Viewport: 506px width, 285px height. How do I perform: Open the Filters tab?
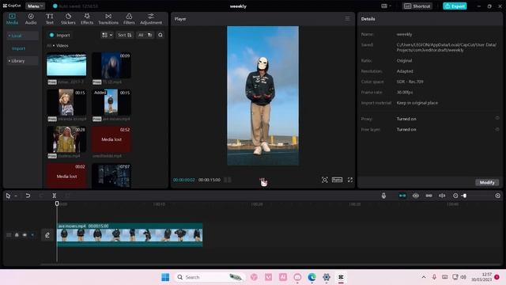coord(129,19)
